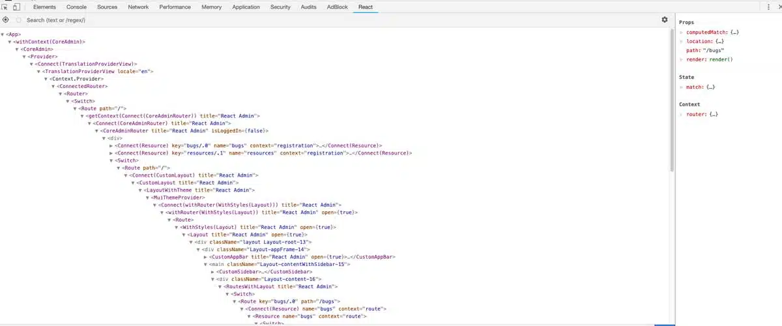Expand the match state object
Viewport: 782px width, 326px height.
click(682, 87)
